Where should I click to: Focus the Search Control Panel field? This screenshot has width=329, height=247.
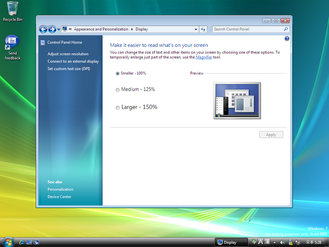(x=248, y=29)
